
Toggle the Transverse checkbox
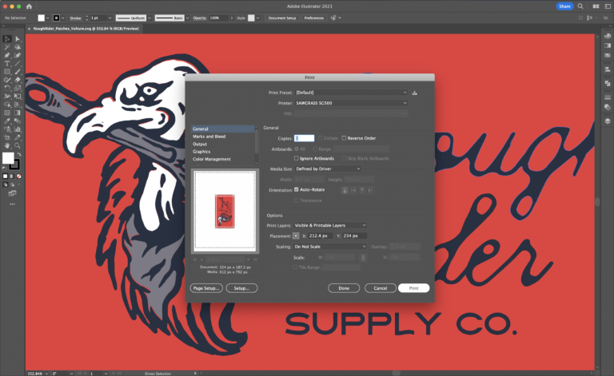(x=297, y=200)
